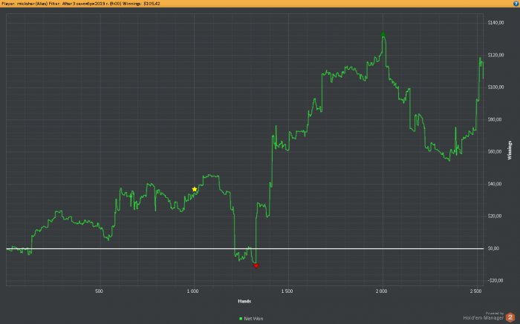Click the yellow star marker on the graph
Image resolution: width=520 pixels, height=324 pixels.
coord(195,189)
